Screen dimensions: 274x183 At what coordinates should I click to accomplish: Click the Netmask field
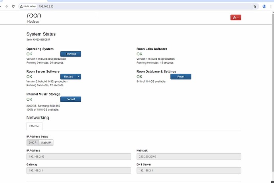tap(189, 157)
